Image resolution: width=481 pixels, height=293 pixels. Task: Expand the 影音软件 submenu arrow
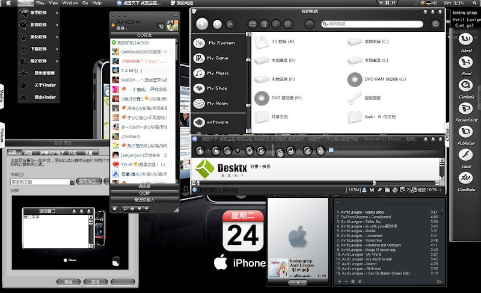57,25
